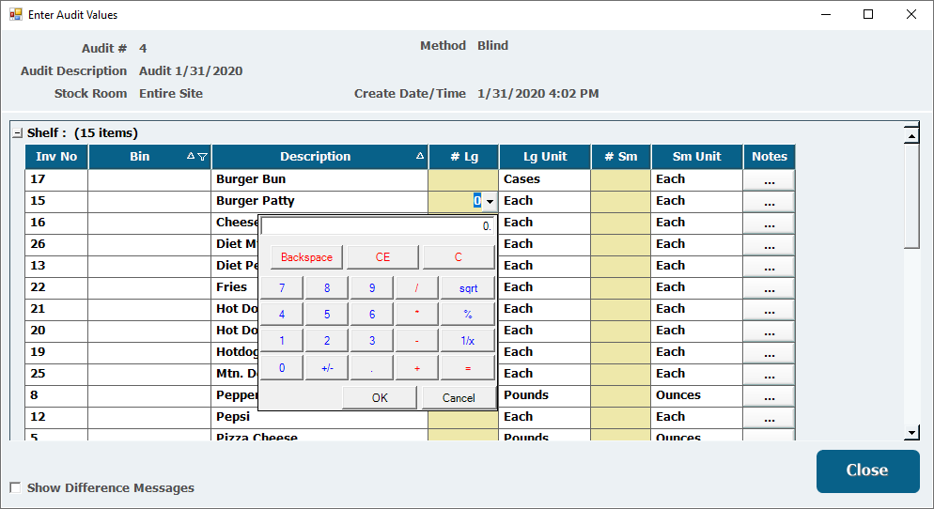This screenshot has width=934, height=509.
Task: Click the # Sm field for Burger Bun
Action: pos(620,179)
